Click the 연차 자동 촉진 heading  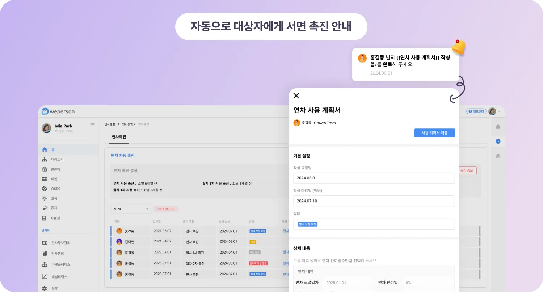pyautogui.click(x=123, y=155)
